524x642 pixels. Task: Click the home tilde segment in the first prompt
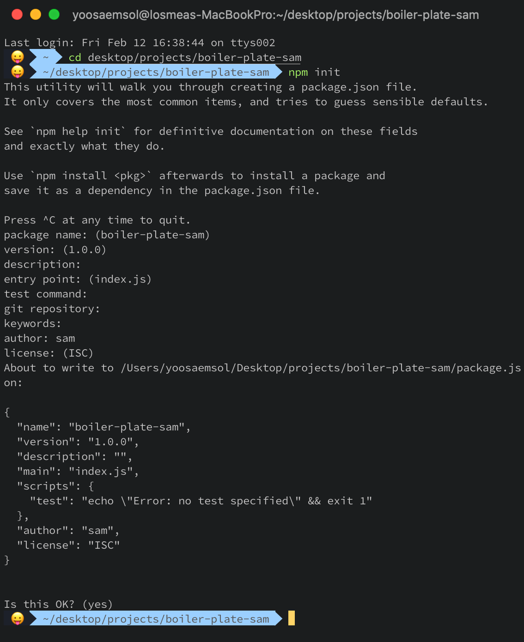point(46,57)
